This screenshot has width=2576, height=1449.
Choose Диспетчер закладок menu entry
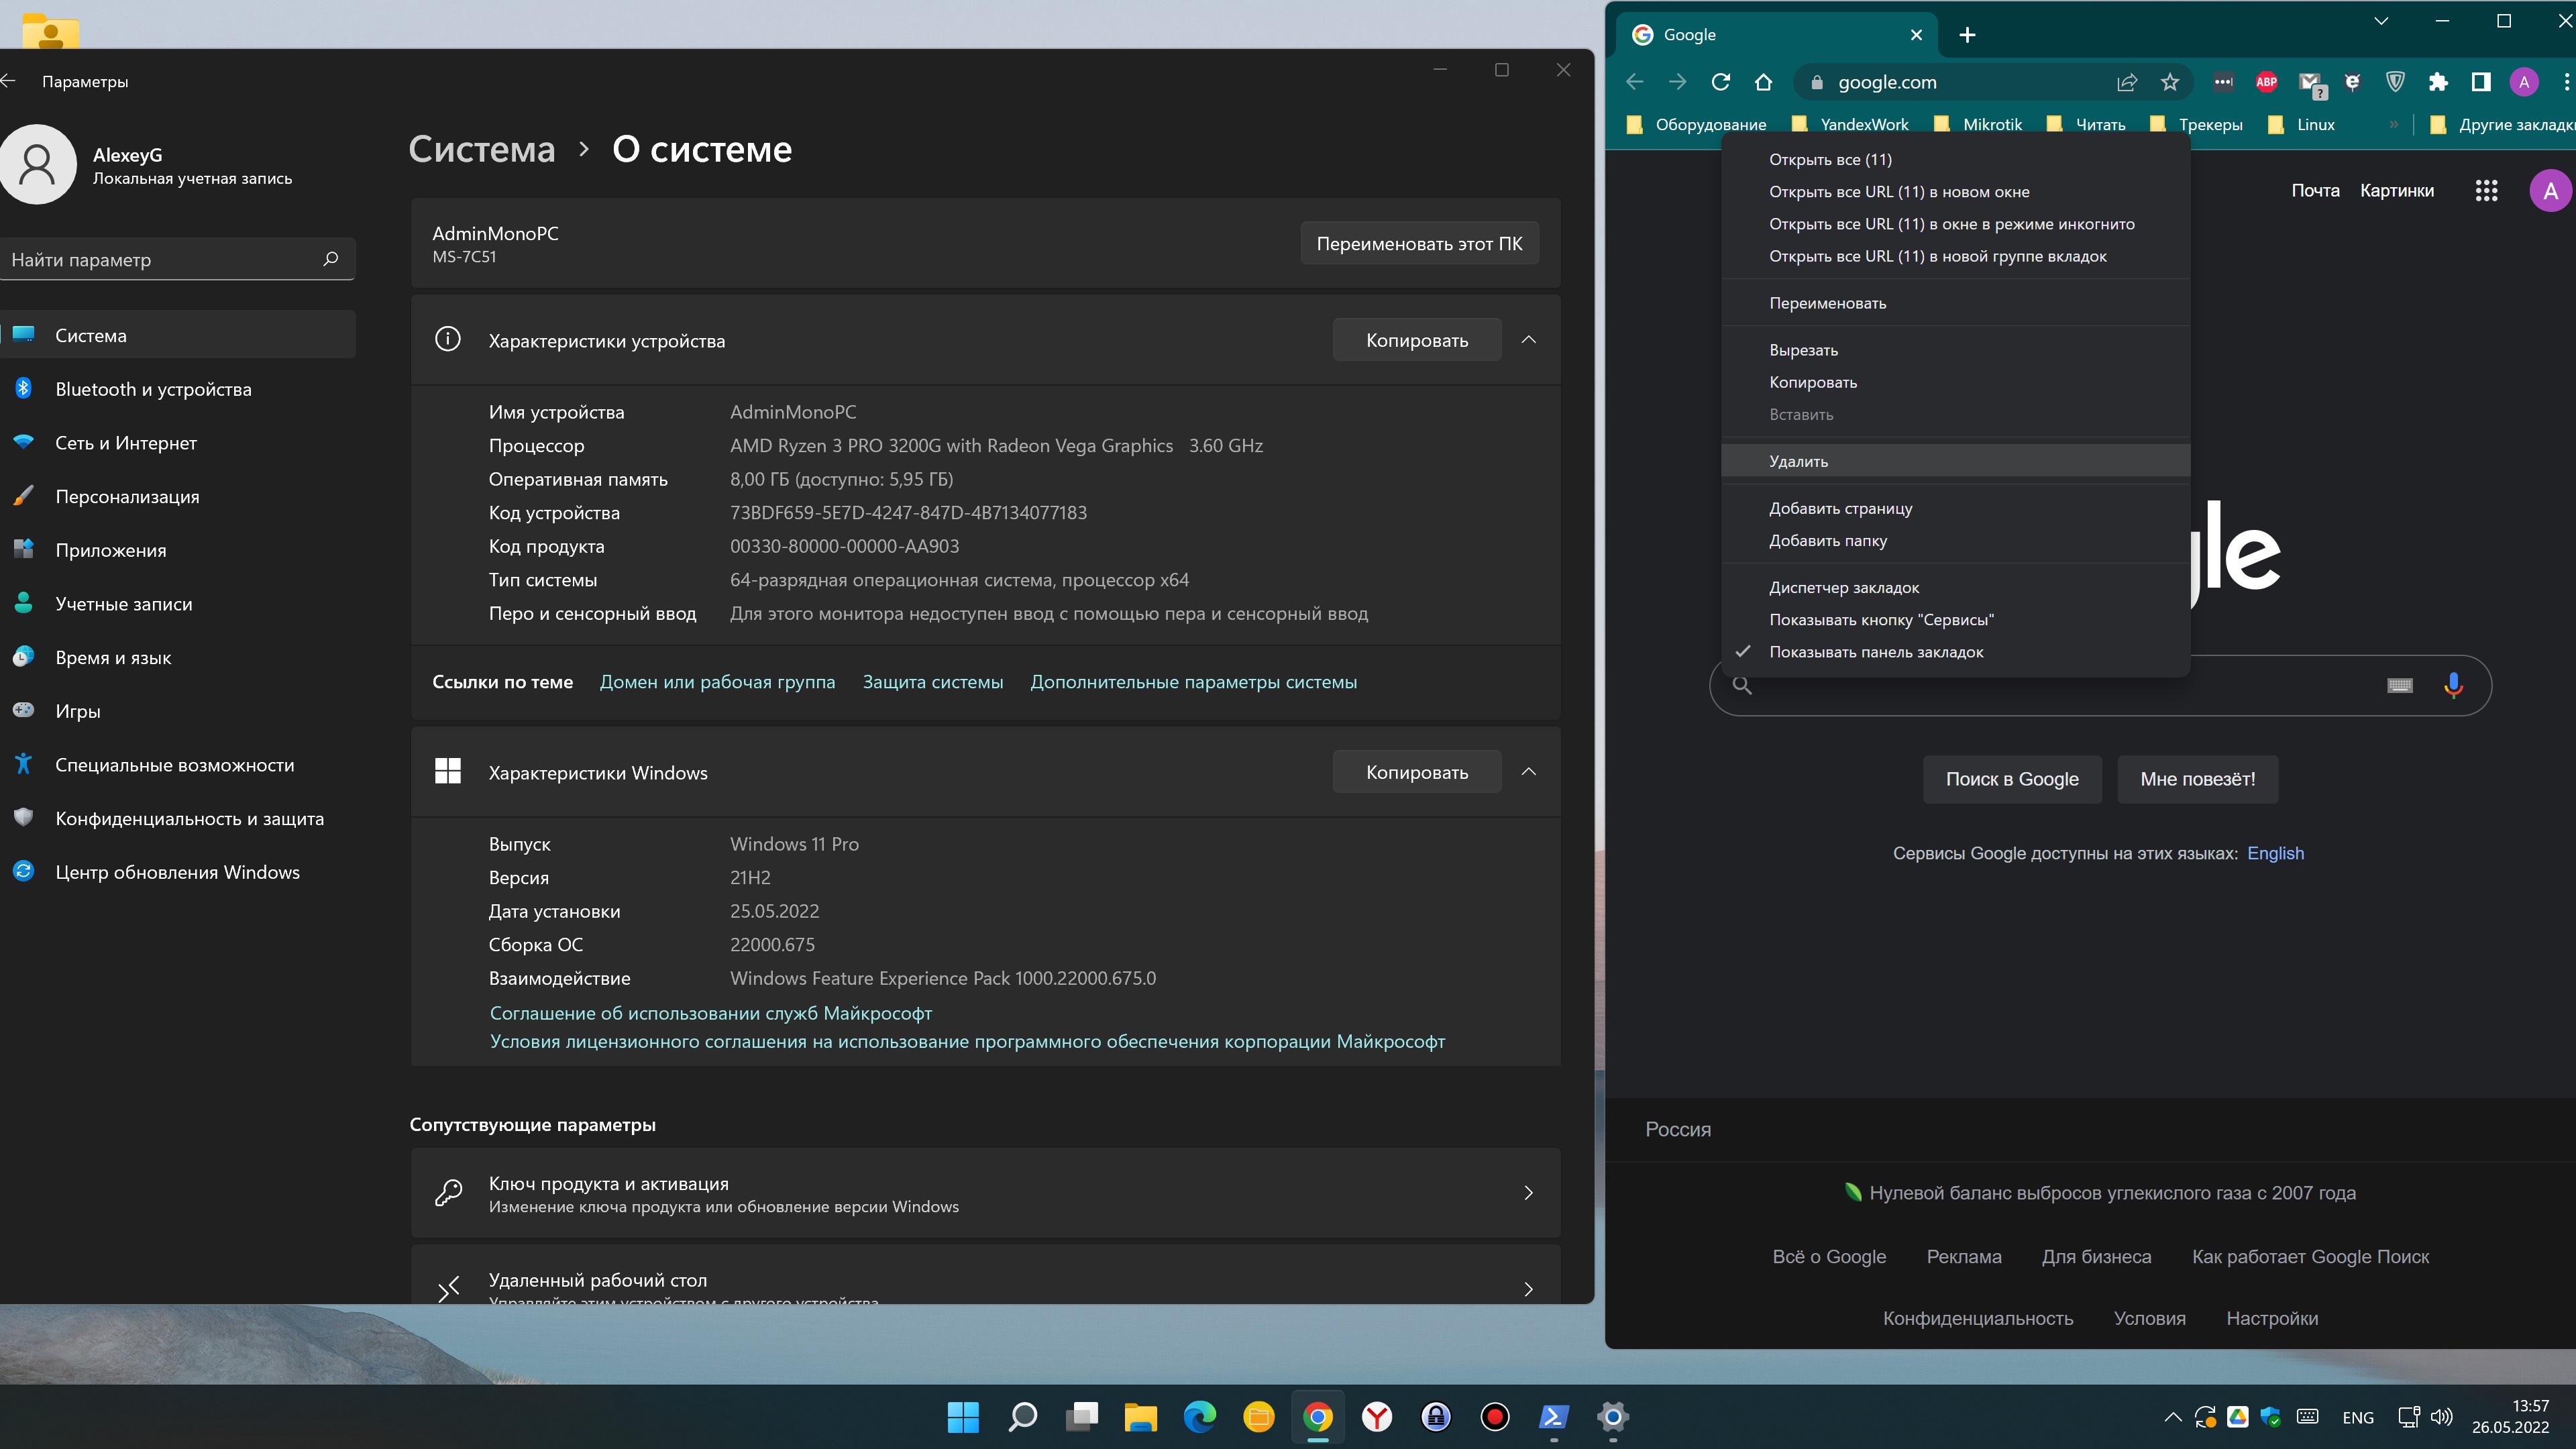tap(1844, 587)
